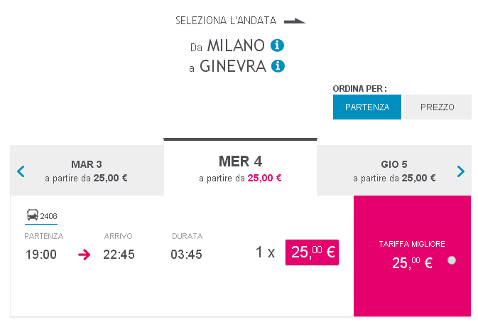Screen dimensions: 478x325
Task: Click the 03:45 trip duration
Action: (186, 255)
